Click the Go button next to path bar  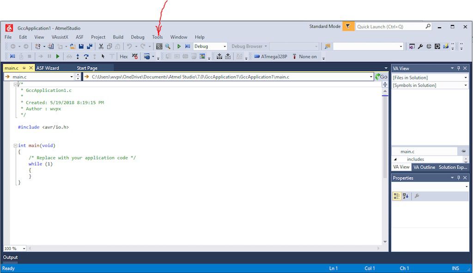pyautogui.click(x=381, y=77)
